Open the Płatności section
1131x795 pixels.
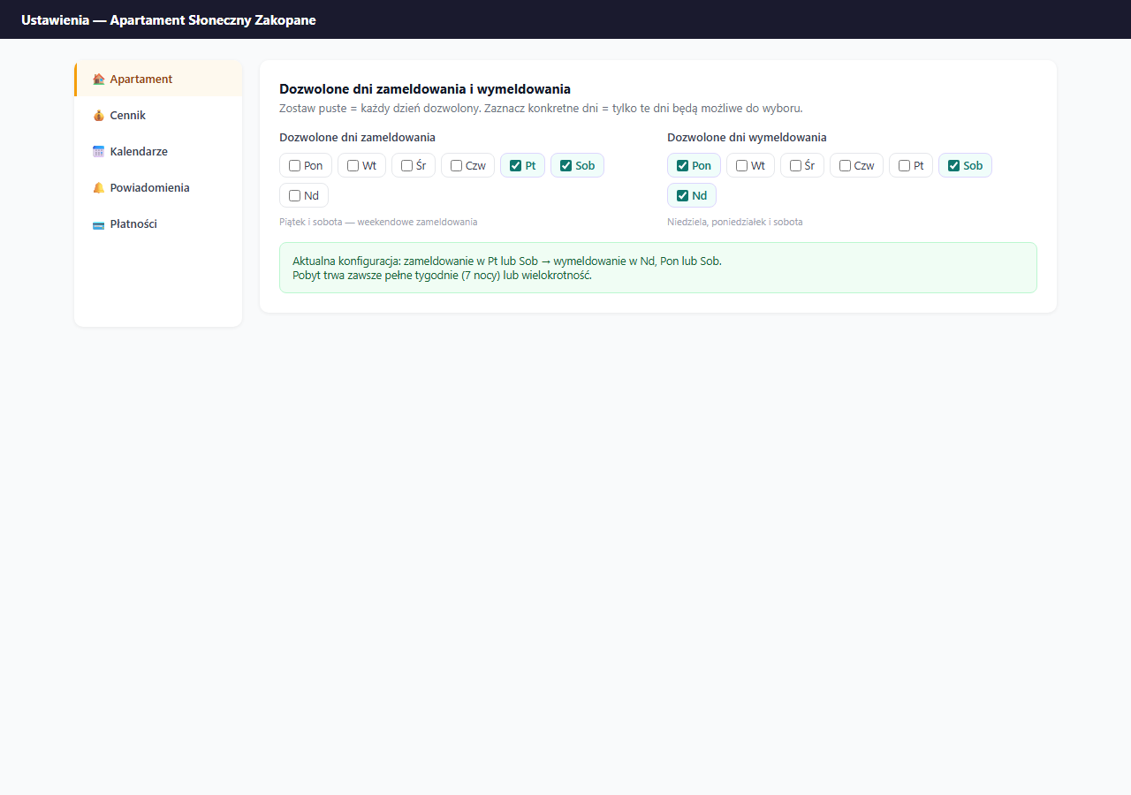pyautogui.click(x=158, y=223)
